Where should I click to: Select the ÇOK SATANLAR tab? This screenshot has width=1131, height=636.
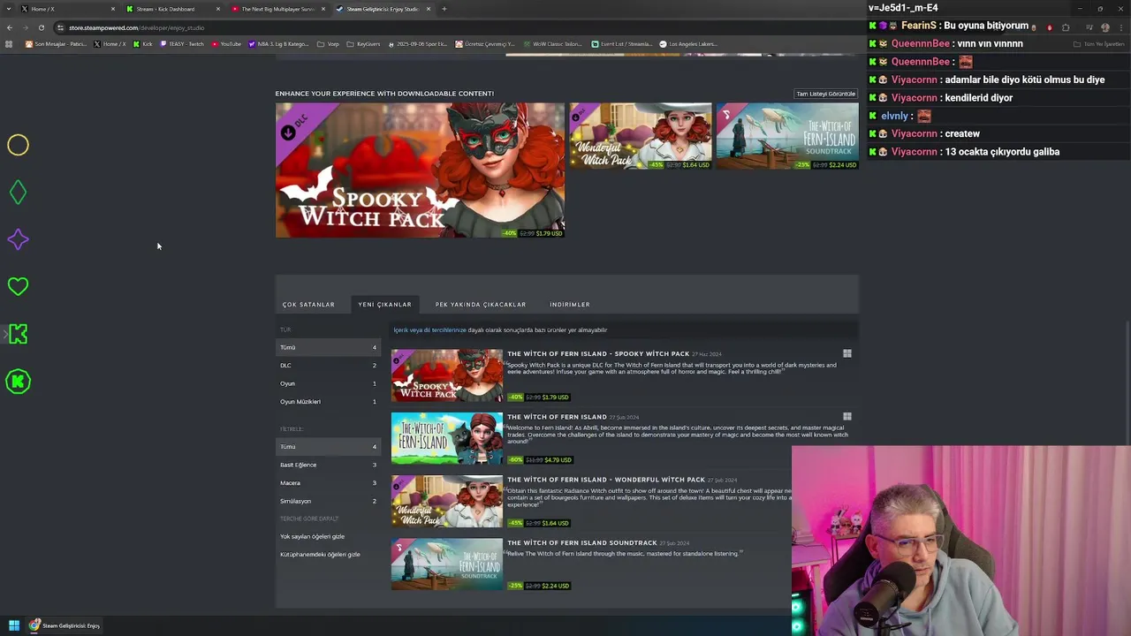(308, 305)
